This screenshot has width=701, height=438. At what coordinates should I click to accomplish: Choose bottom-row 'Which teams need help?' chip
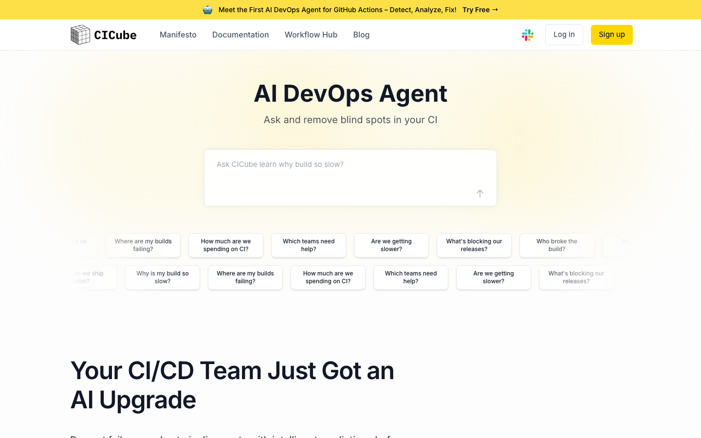(x=411, y=277)
